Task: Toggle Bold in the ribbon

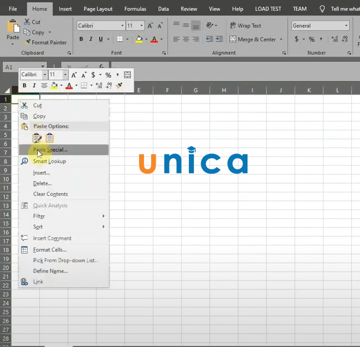Action: (x=81, y=39)
